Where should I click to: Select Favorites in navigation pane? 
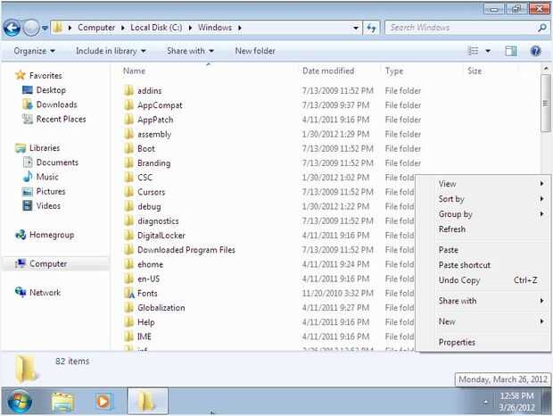45,75
